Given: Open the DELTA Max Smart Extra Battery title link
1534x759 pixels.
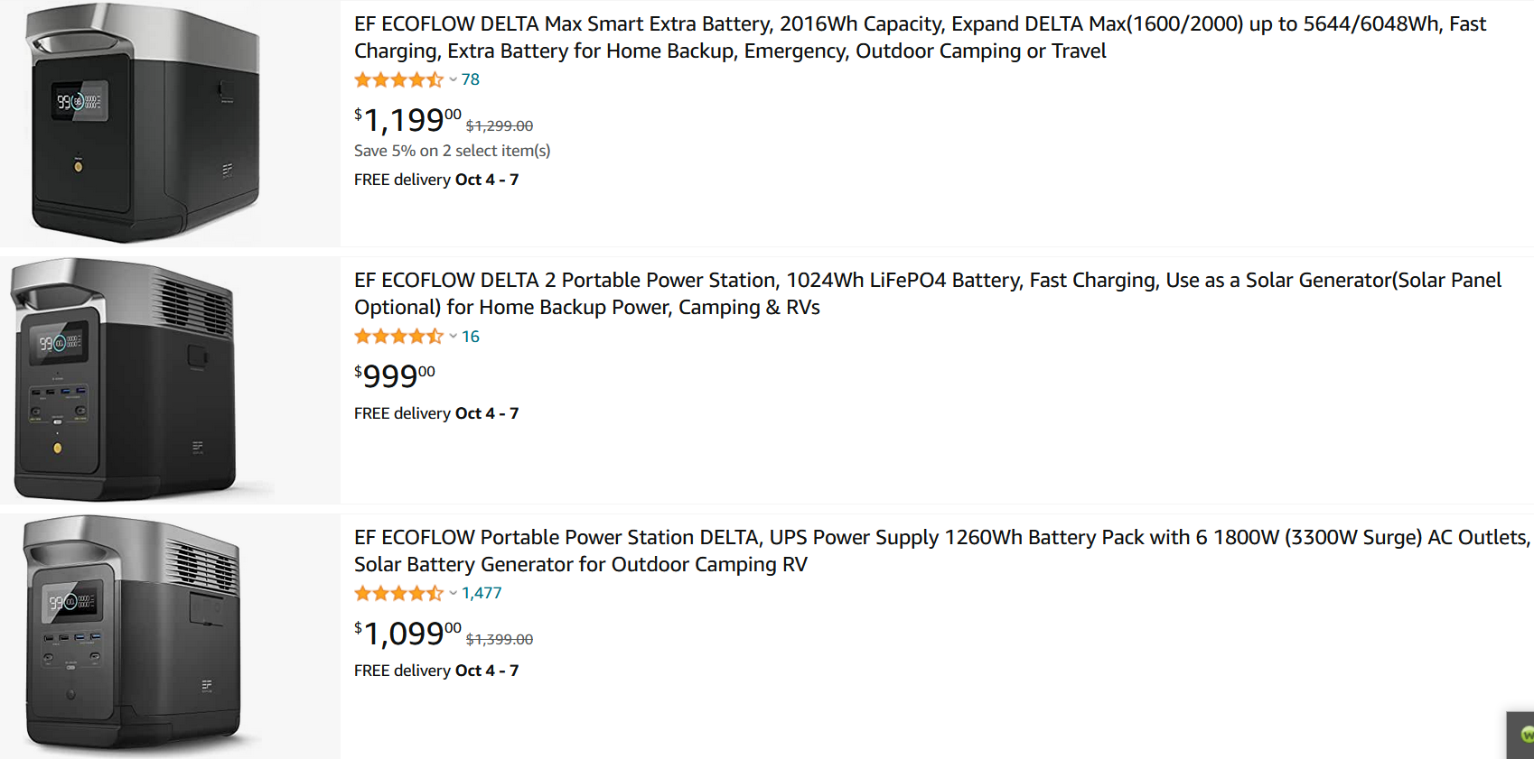Looking at the screenshot, I should 920,37.
